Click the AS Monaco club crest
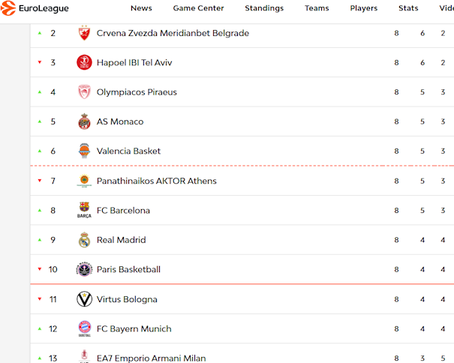Viewport: 454px width, 363px height. click(84, 121)
